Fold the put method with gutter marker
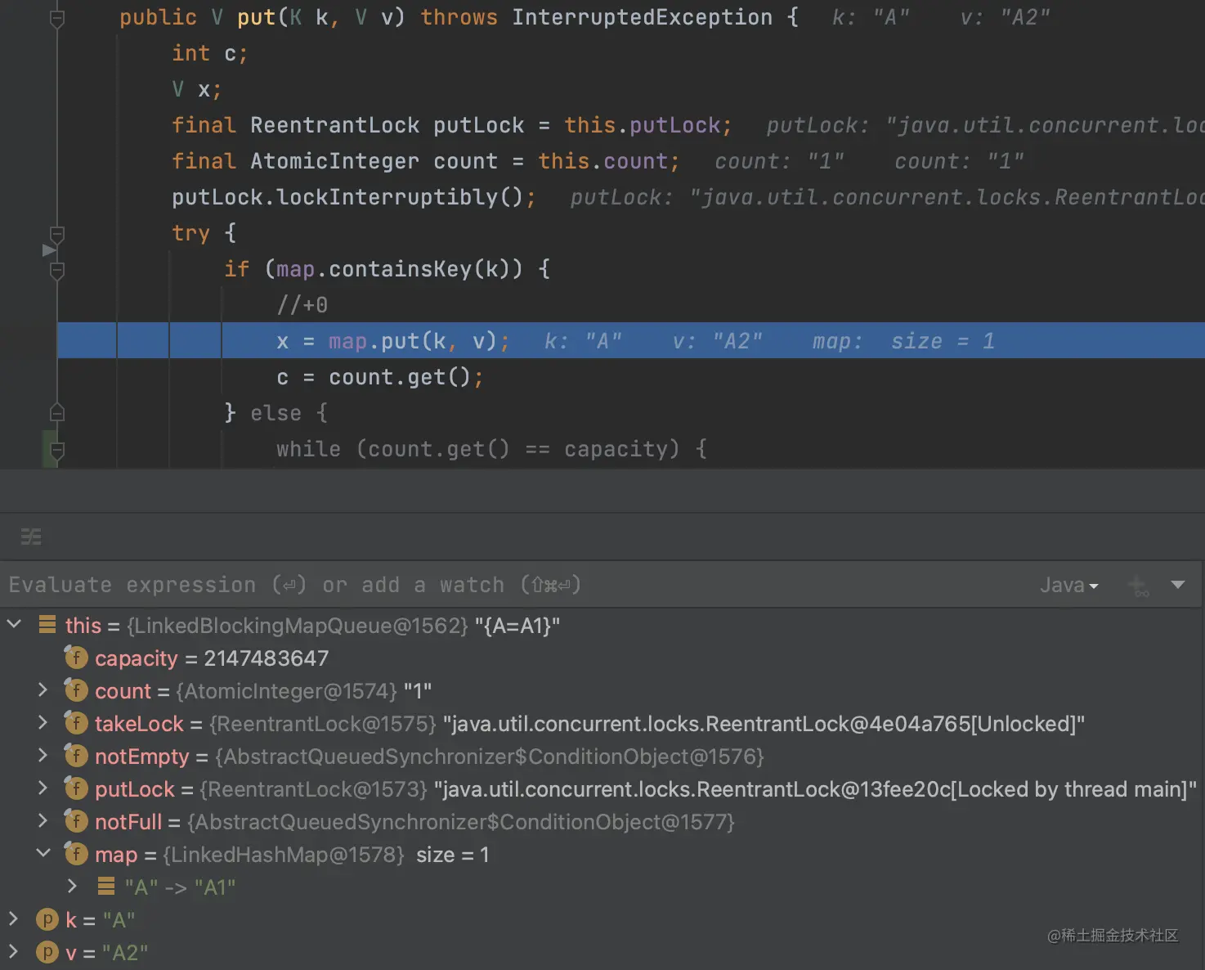The image size is (1205, 970). point(57,18)
